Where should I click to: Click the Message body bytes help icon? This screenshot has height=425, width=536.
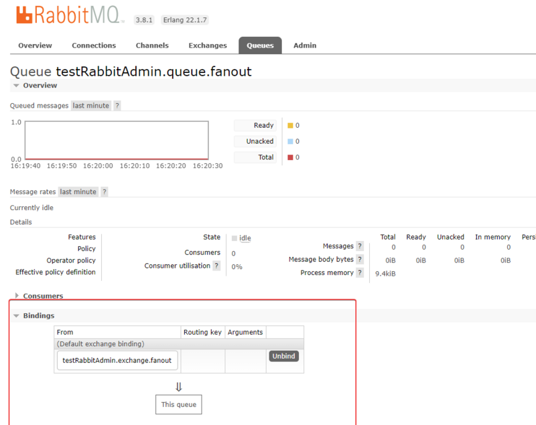[360, 260]
